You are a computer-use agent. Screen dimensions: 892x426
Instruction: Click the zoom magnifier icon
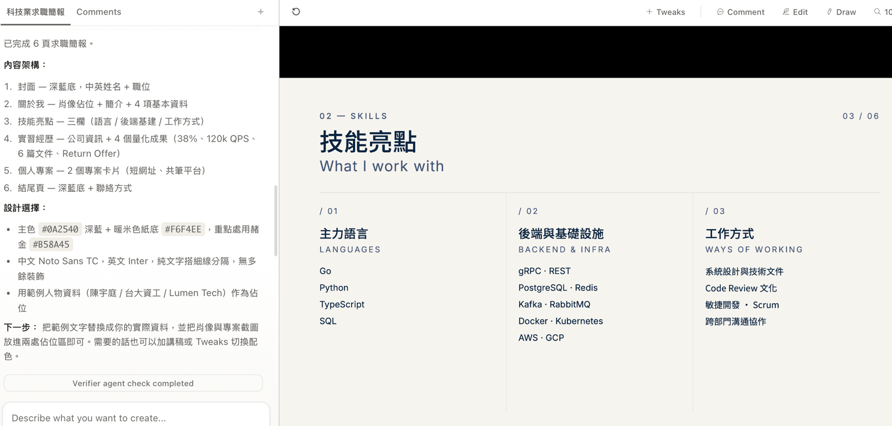[x=878, y=12]
